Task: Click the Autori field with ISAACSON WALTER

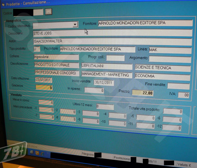Action: (112, 41)
